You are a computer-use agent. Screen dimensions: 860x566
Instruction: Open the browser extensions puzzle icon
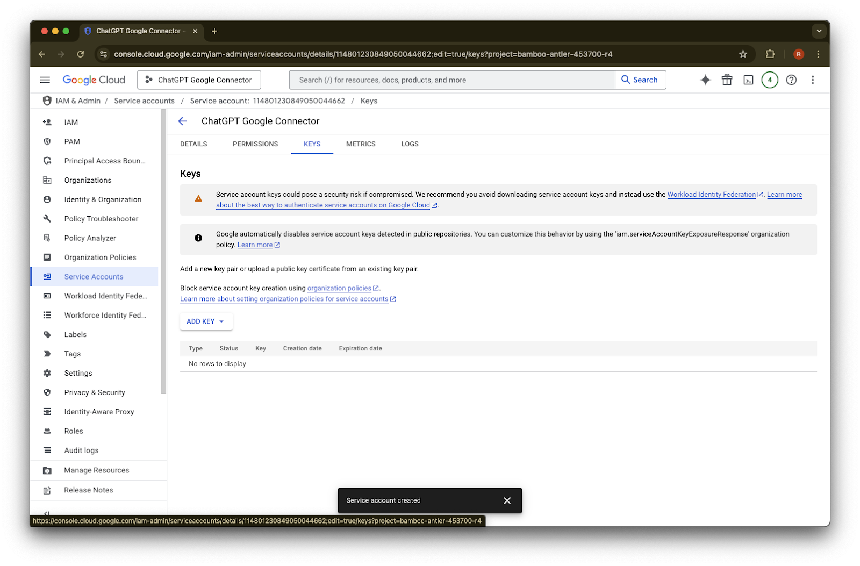(770, 54)
